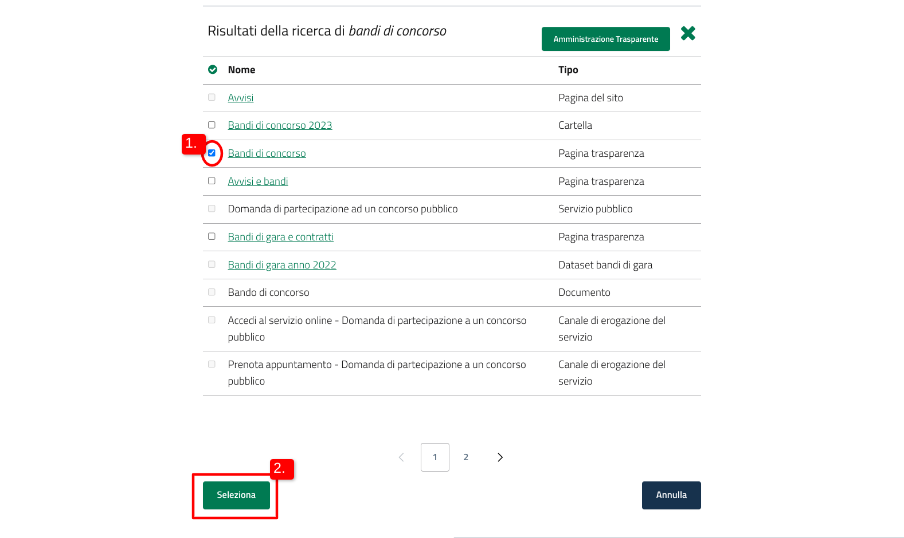
Task: Check the Bandi di concorso 2023 checkbox
Action: [x=212, y=125]
